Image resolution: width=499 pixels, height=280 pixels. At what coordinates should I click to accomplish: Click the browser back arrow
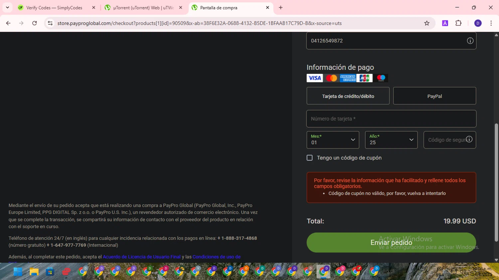pos(8,23)
